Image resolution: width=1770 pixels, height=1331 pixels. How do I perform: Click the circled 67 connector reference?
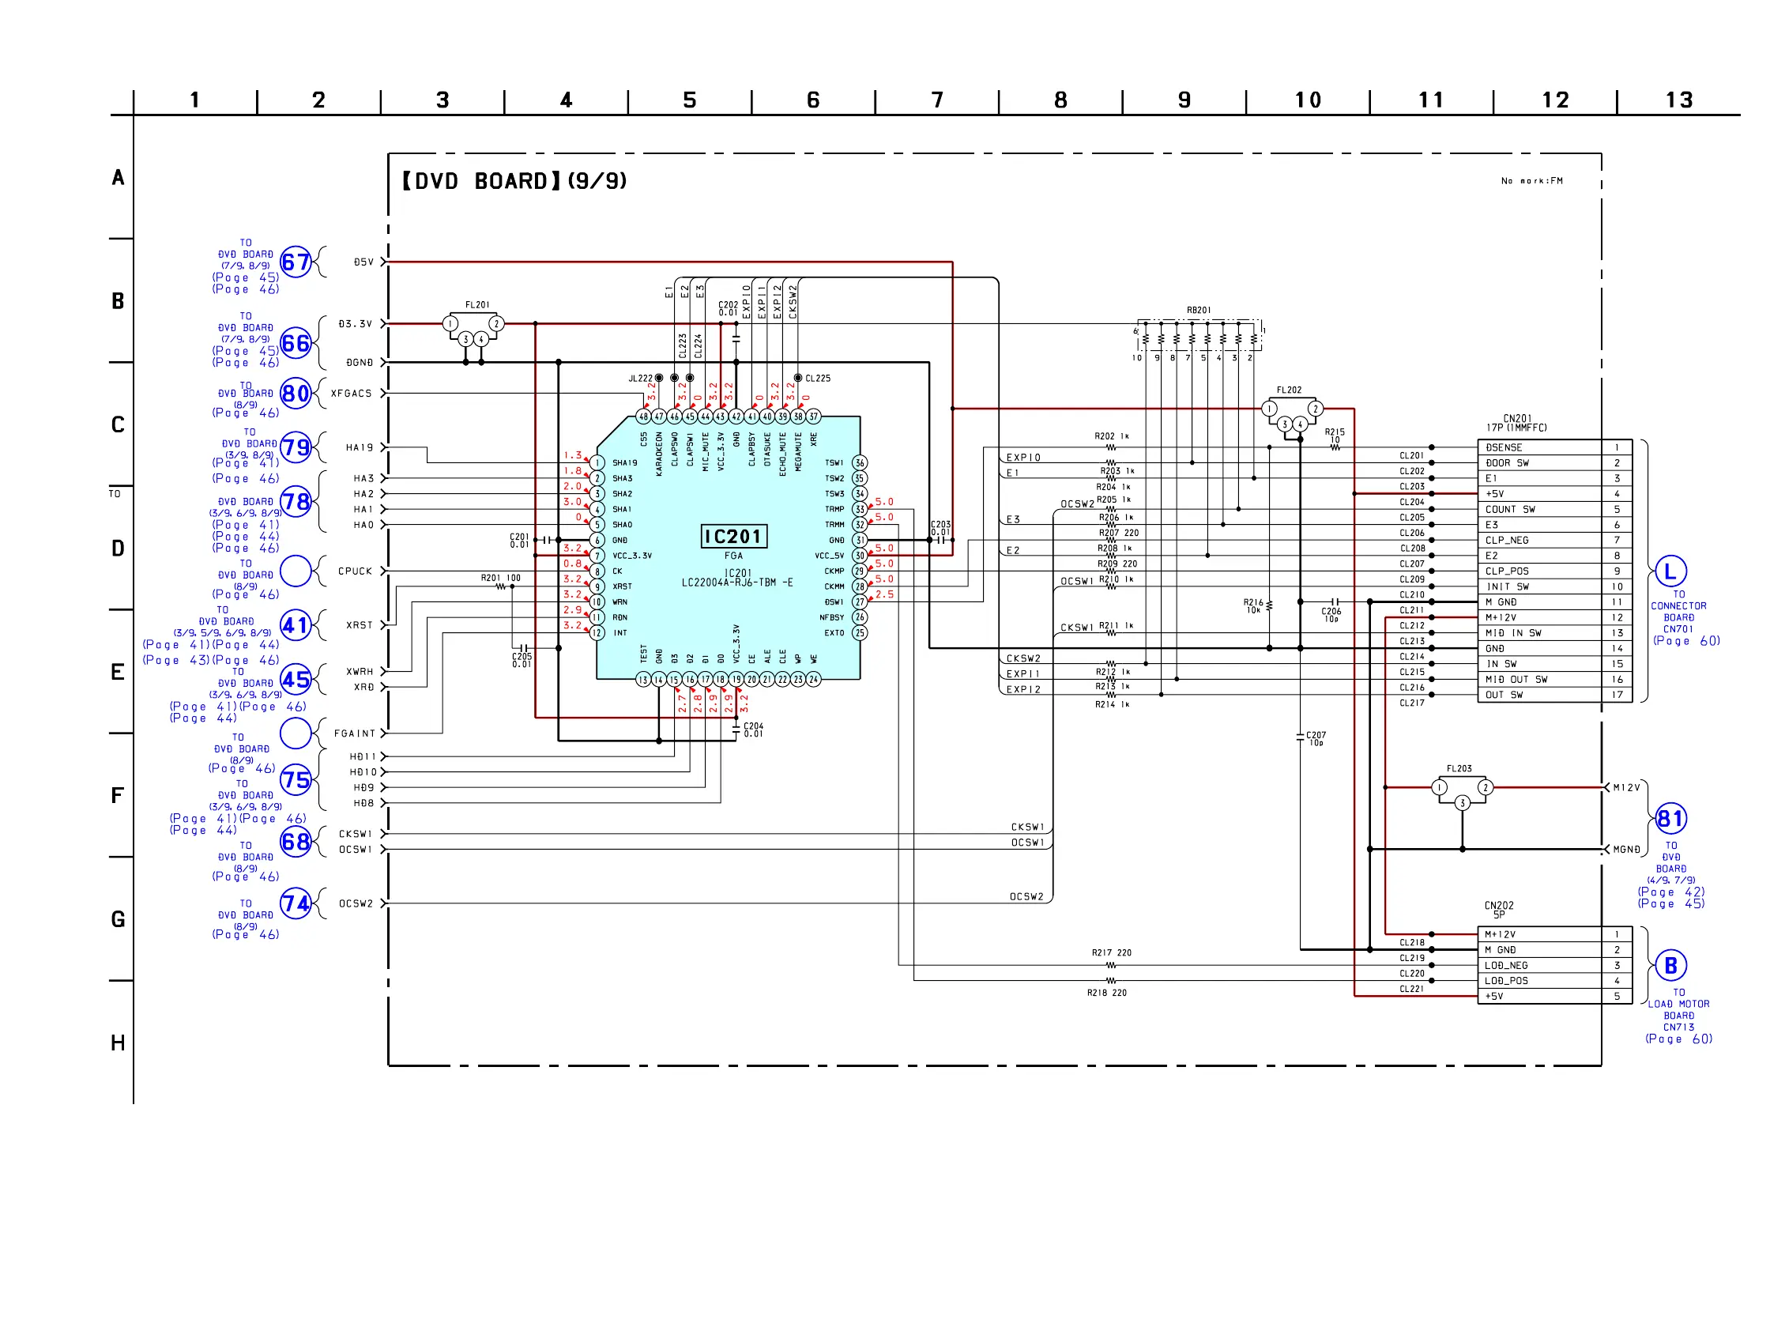coord(296,262)
